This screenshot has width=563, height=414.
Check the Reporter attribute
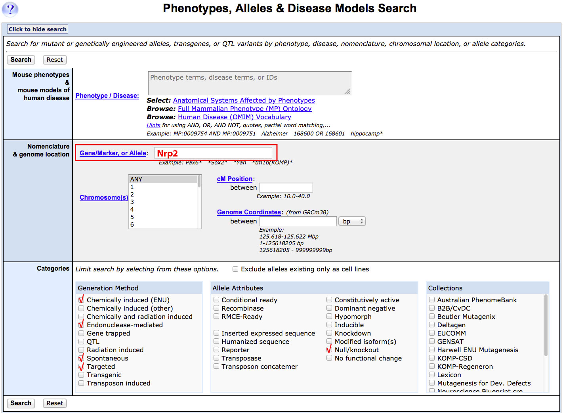coord(216,350)
